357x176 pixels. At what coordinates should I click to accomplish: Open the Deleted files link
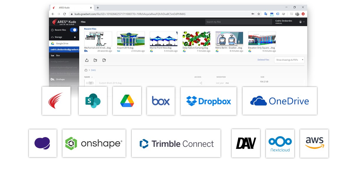[263, 60]
